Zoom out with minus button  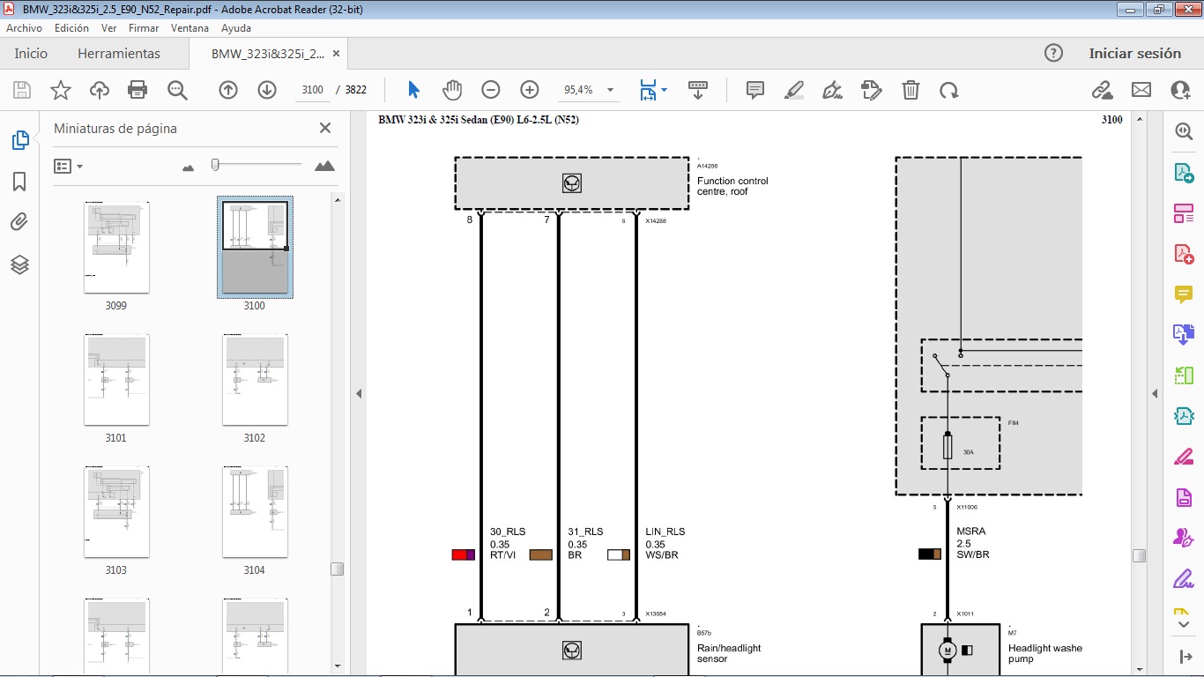(491, 90)
